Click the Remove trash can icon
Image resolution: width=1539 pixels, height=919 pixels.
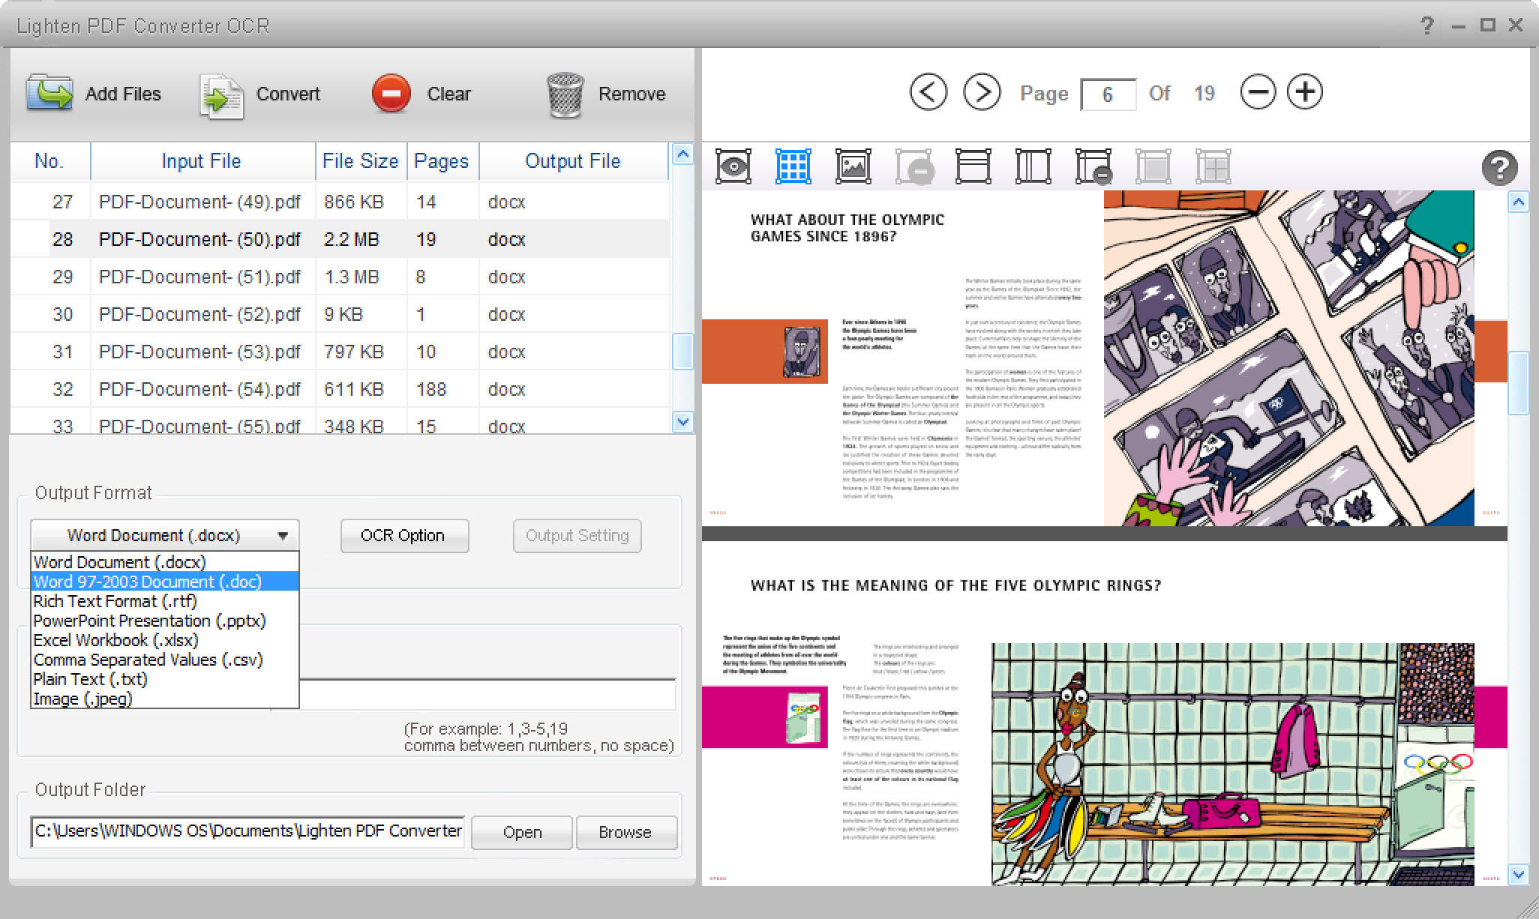[565, 95]
